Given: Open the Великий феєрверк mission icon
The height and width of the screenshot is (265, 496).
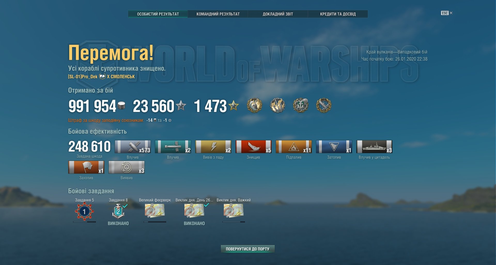Looking at the screenshot, I should tap(155, 210).
